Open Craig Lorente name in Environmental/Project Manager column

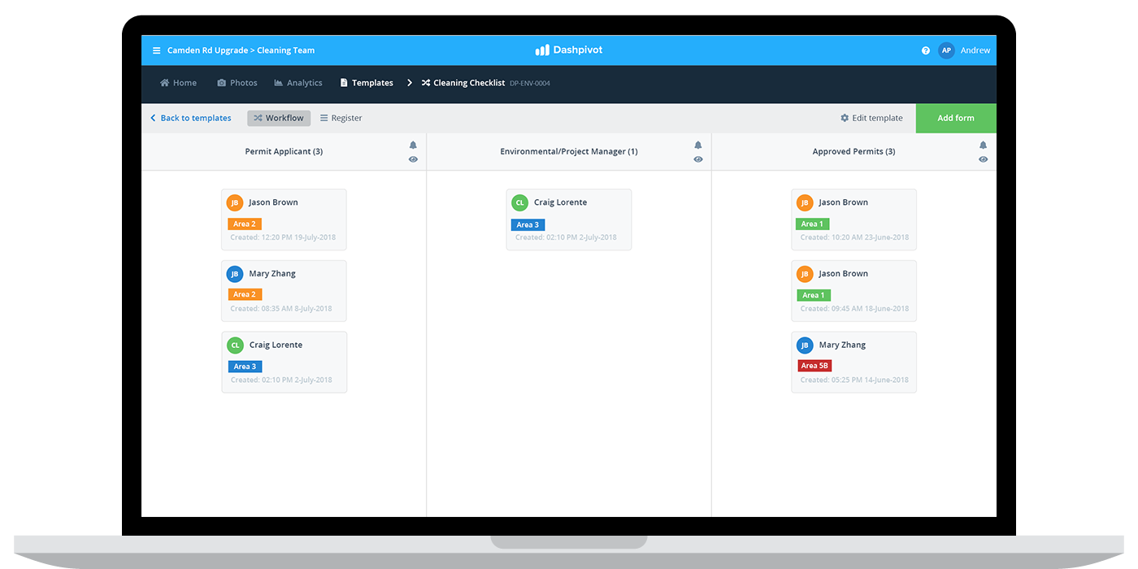560,202
